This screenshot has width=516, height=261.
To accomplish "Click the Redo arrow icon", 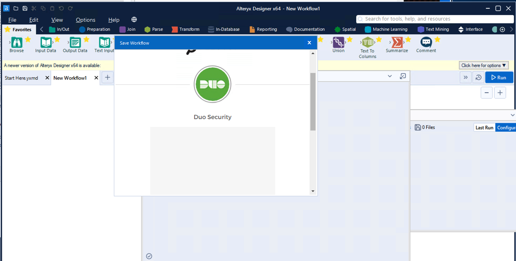I will 70,8.
